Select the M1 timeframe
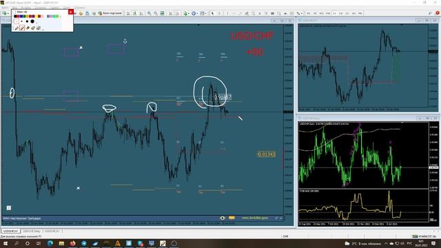The image size is (441, 248). 309,13
